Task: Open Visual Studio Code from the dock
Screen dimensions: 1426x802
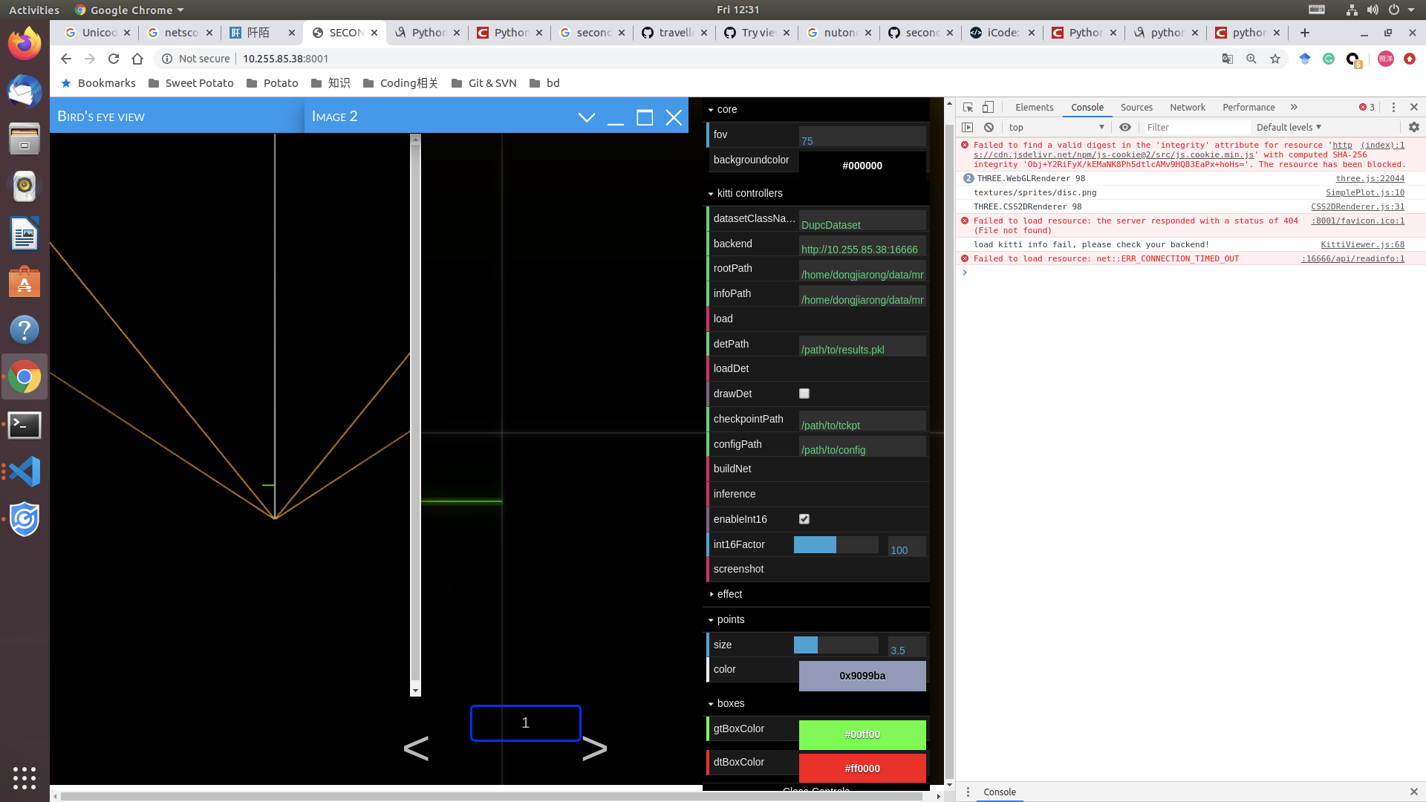Action: [x=24, y=472]
